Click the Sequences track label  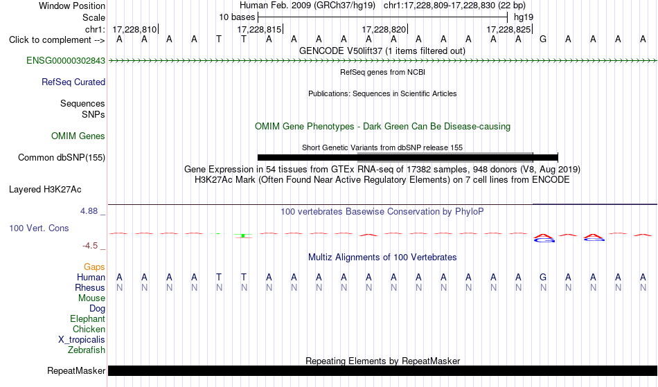click(x=82, y=104)
